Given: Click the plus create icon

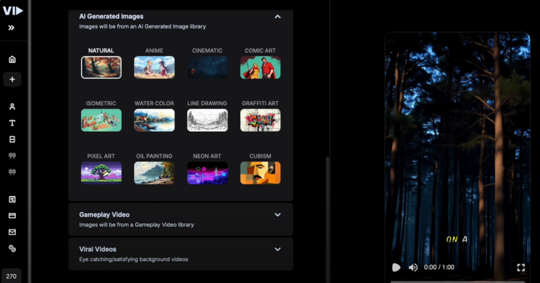Looking at the screenshot, I should click(x=12, y=79).
